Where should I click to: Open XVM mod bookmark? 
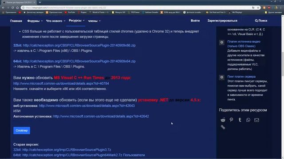tap(170, 12)
